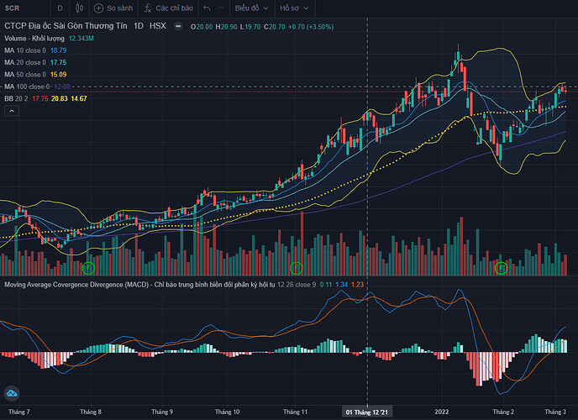Click the 2022 time axis label

pos(442,412)
